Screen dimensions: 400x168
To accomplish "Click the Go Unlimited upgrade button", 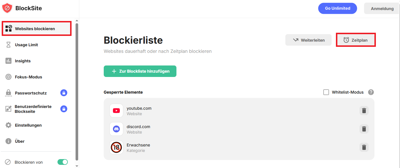I will [x=337, y=8].
